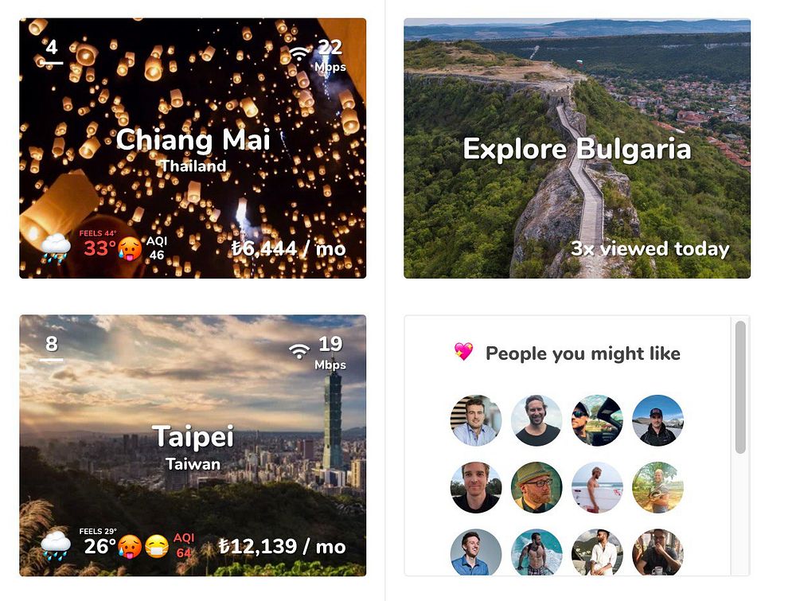Open the Chiang Mai city card title
Screen dimensions: 796x601
(193, 140)
